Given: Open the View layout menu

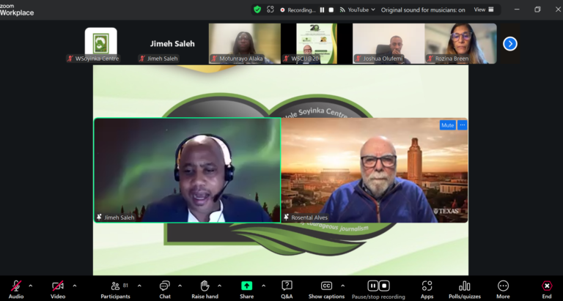Looking at the screenshot, I should pos(484,10).
